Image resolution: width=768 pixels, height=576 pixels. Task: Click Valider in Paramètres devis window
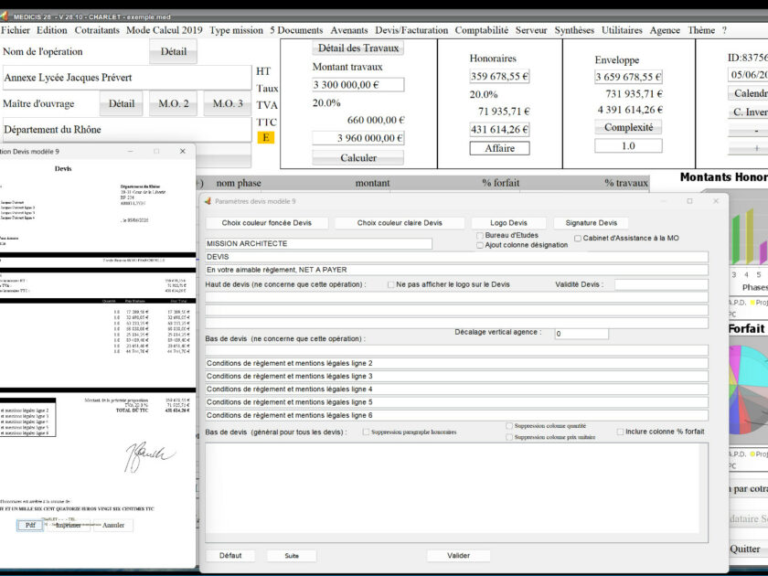[x=458, y=556]
